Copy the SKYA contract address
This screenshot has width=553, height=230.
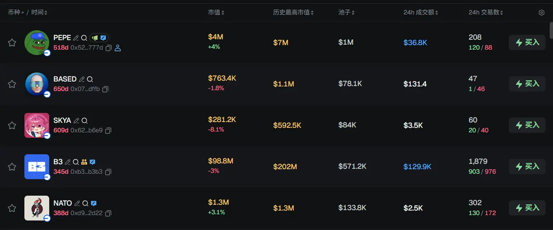[108, 130]
